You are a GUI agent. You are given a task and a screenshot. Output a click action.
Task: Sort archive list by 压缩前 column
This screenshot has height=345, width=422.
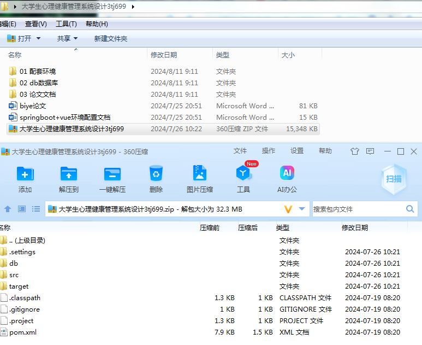pos(210,228)
